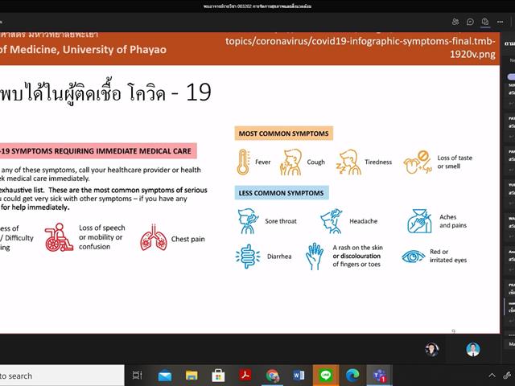Click the MOST COMMON SYMPTOMS heading
515x386 pixels.
284,133
